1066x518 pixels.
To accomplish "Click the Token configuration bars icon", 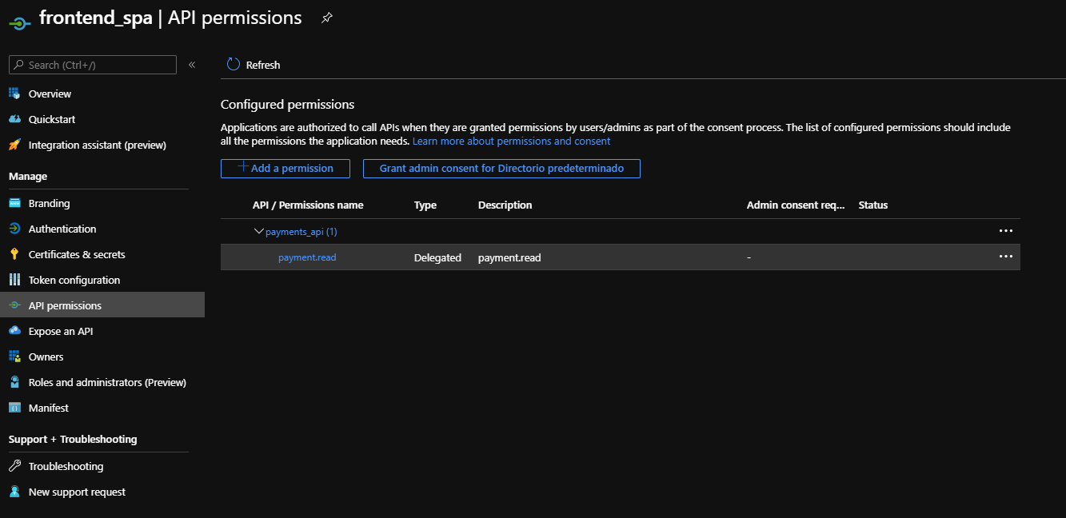I will click(14, 280).
